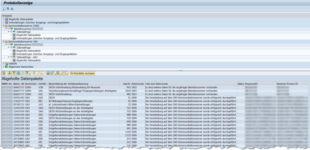Click the Nutzdaten anzeigen button
This screenshot has width=310, height=150.
(x=83, y=73)
